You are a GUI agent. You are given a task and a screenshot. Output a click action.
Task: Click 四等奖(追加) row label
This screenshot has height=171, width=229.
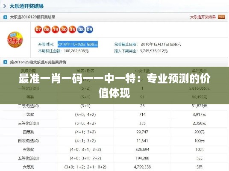pos(28,141)
